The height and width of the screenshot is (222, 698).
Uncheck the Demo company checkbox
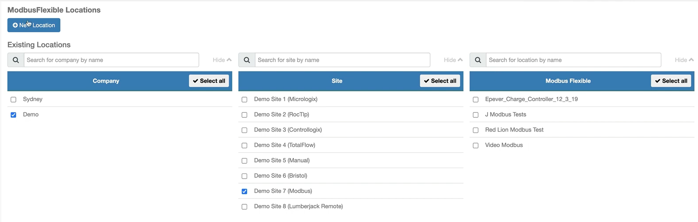pyautogui.click(x=13, y=115)
